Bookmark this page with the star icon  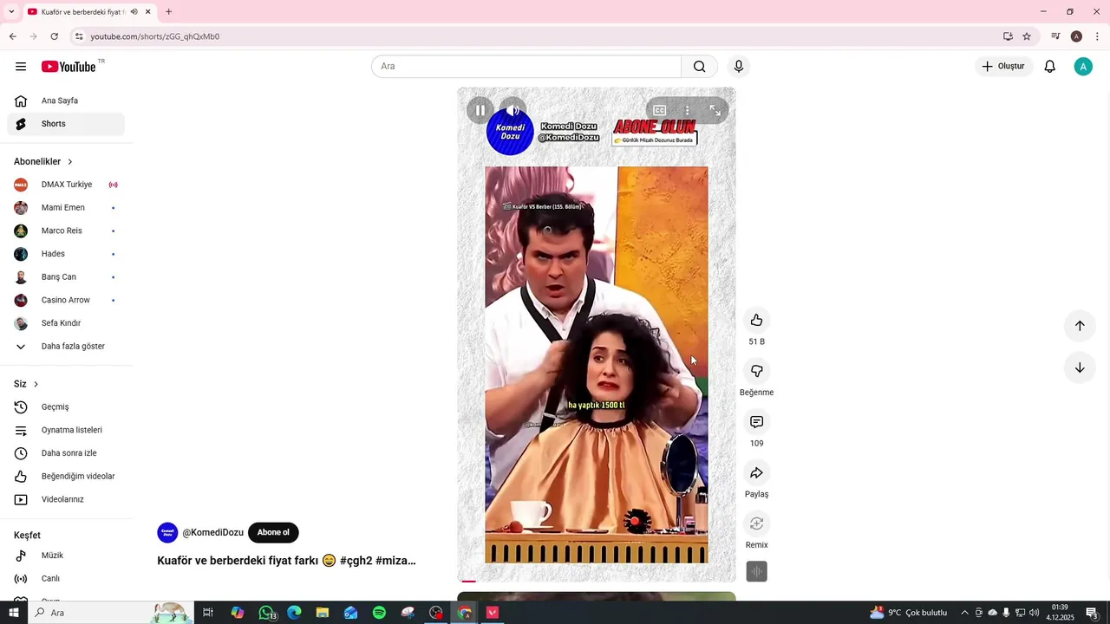click(x=1027, y=36)
